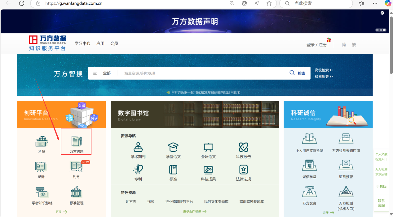The image size is (393, 217).
Task: Open 个人用户文献检测 icon
Action: click(309, 139)
